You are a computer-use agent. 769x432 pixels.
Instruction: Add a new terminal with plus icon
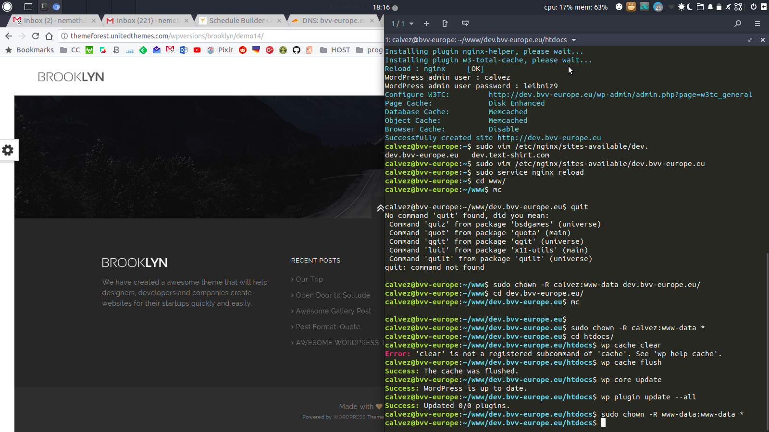click(x=426, y=24)
